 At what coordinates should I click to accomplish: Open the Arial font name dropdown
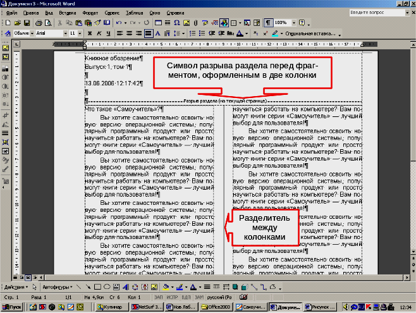click(x=65, y=34)
